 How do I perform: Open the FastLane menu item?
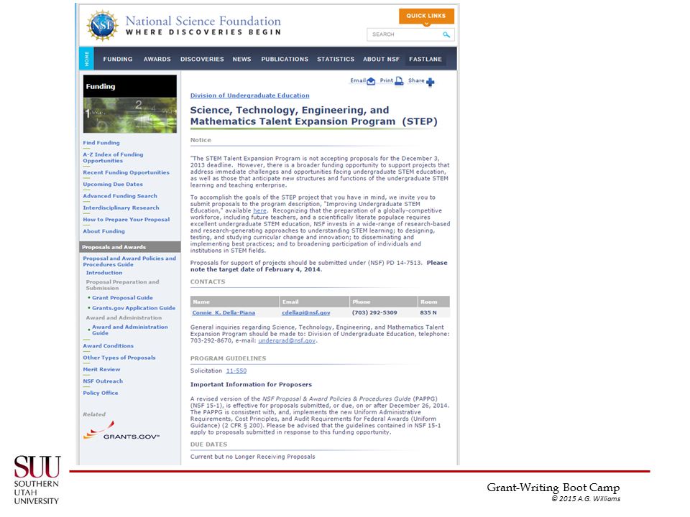tap(425, 59)
